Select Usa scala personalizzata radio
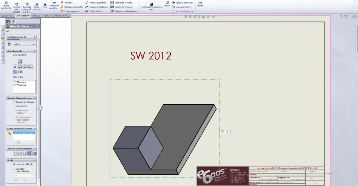358x186 pixels. (x=14, y=170)
